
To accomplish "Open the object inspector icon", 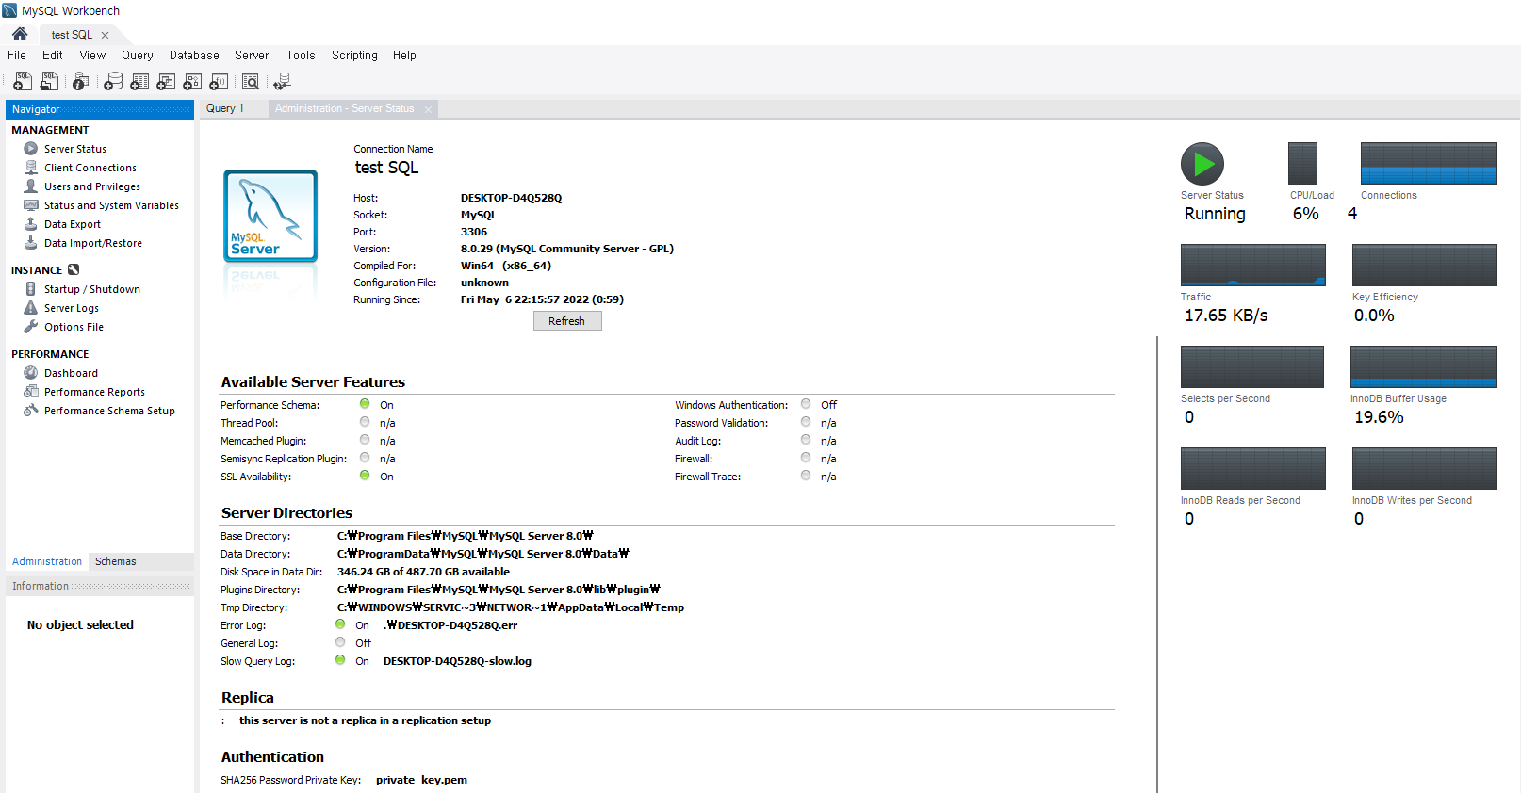I will tap(81, 82).
